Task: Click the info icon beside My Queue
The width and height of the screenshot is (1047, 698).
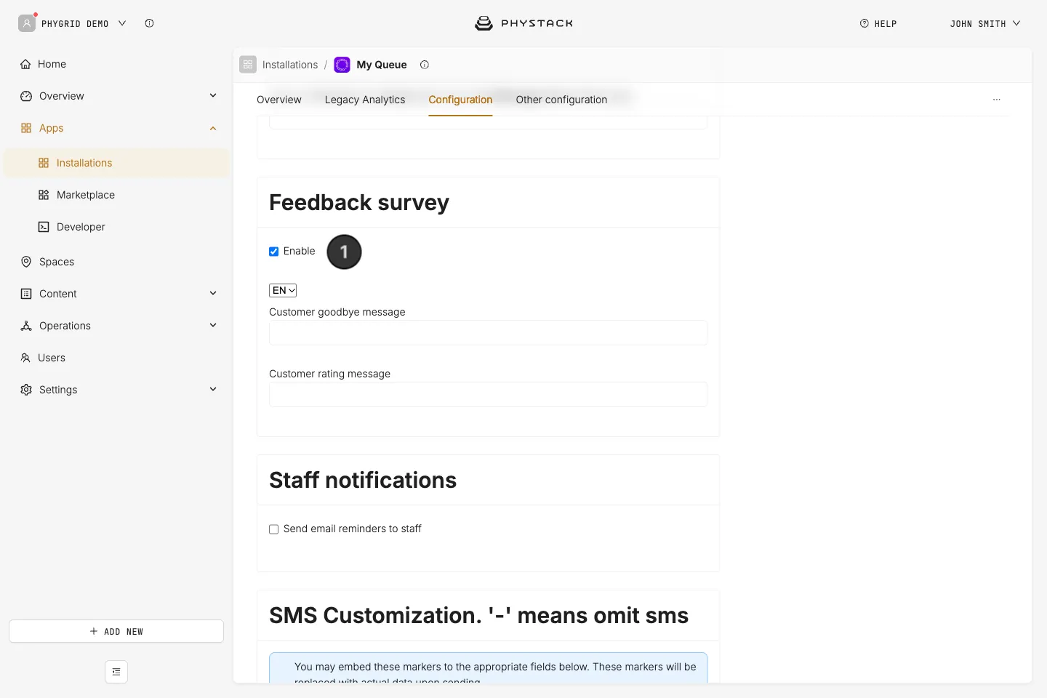Action: (425, 65)
